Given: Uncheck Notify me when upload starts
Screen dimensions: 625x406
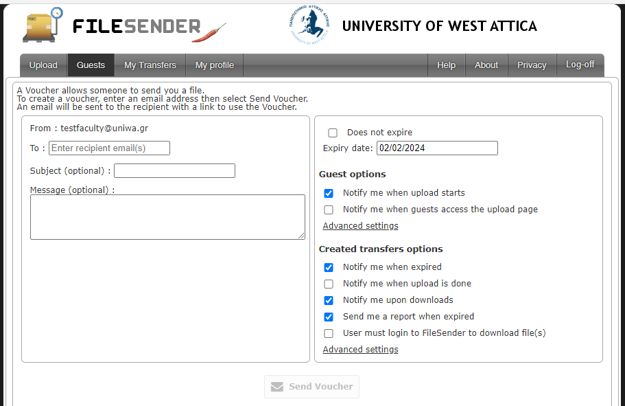Looking at the screenshot, I should (329, 193).
